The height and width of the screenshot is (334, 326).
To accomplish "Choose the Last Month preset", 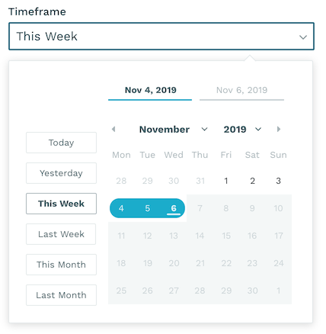I will point(61,295).
